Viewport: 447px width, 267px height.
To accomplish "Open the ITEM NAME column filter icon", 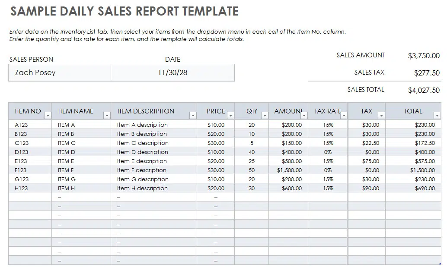I will pos(107,116).
